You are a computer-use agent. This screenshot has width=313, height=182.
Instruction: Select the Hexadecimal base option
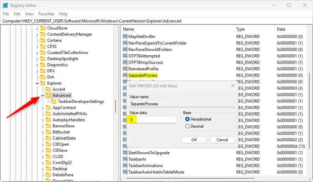[x=187, y=119]
